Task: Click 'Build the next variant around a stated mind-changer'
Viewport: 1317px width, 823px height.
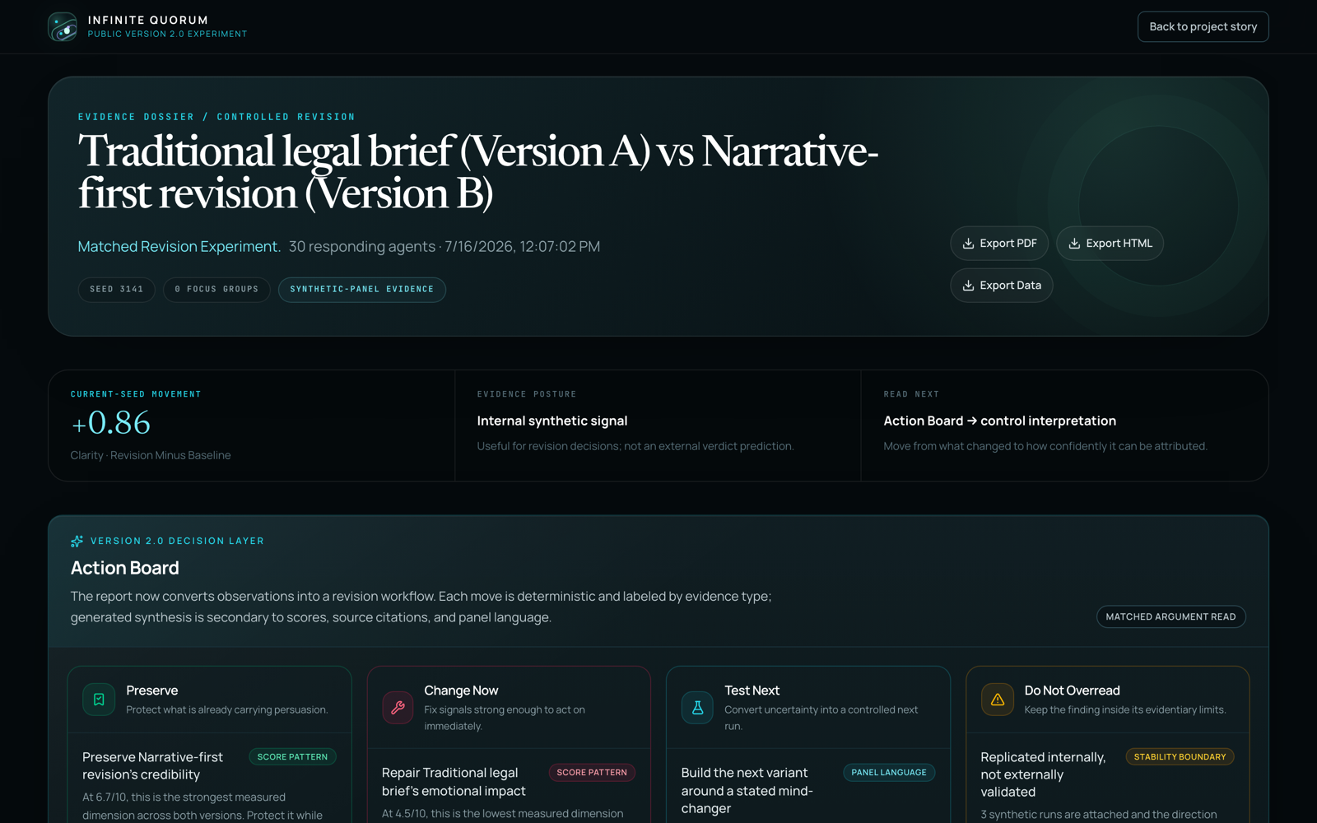Action: pos(747,790)
